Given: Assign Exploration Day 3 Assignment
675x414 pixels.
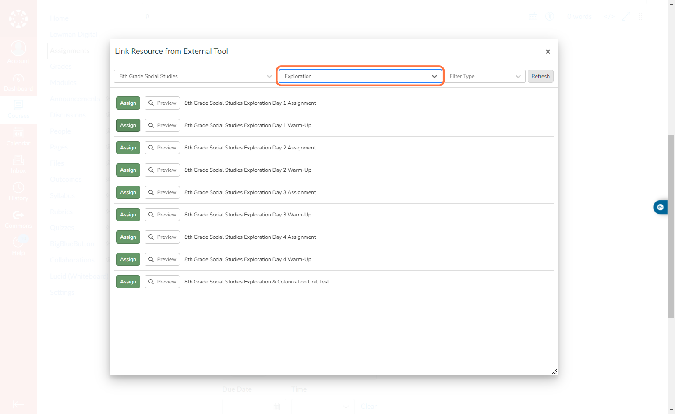Looking at the screenshot, I should pos(128,192).
